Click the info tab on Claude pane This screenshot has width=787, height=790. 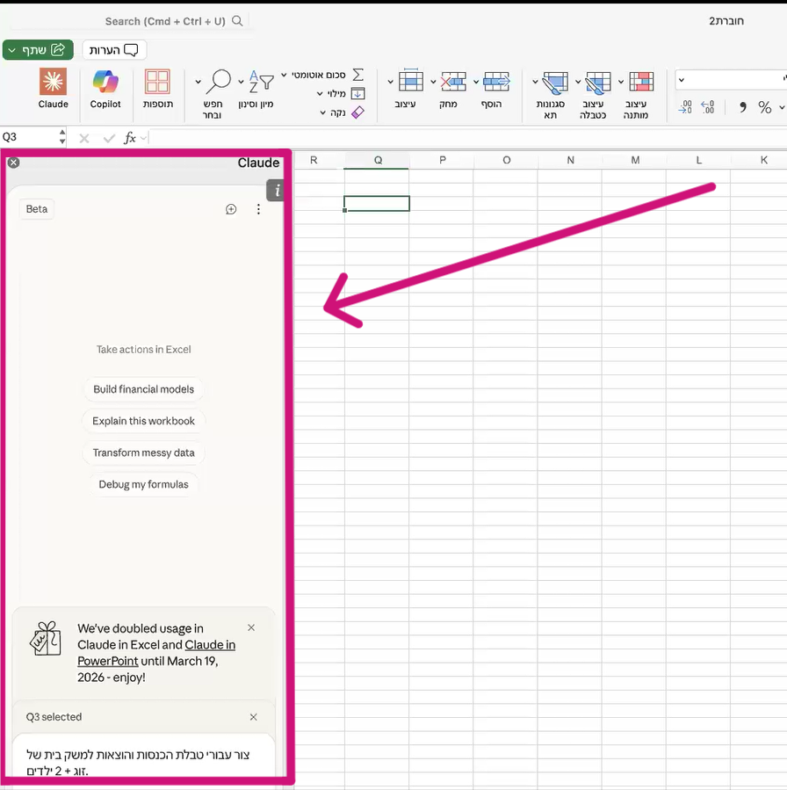point(276,191)
